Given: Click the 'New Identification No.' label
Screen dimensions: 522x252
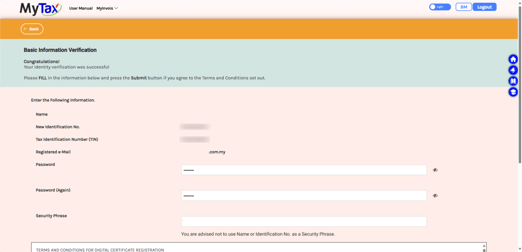Looking at the screenshot, I should [58, 127].
